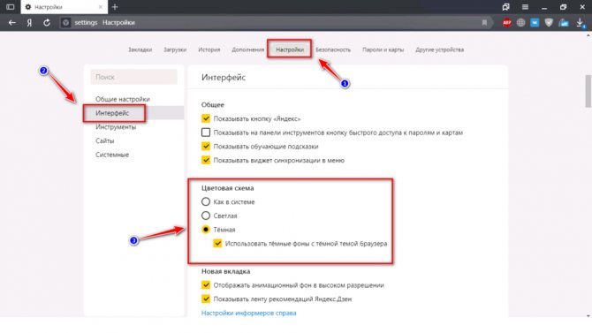Select the Настройки top menu item

coord(290,49)
